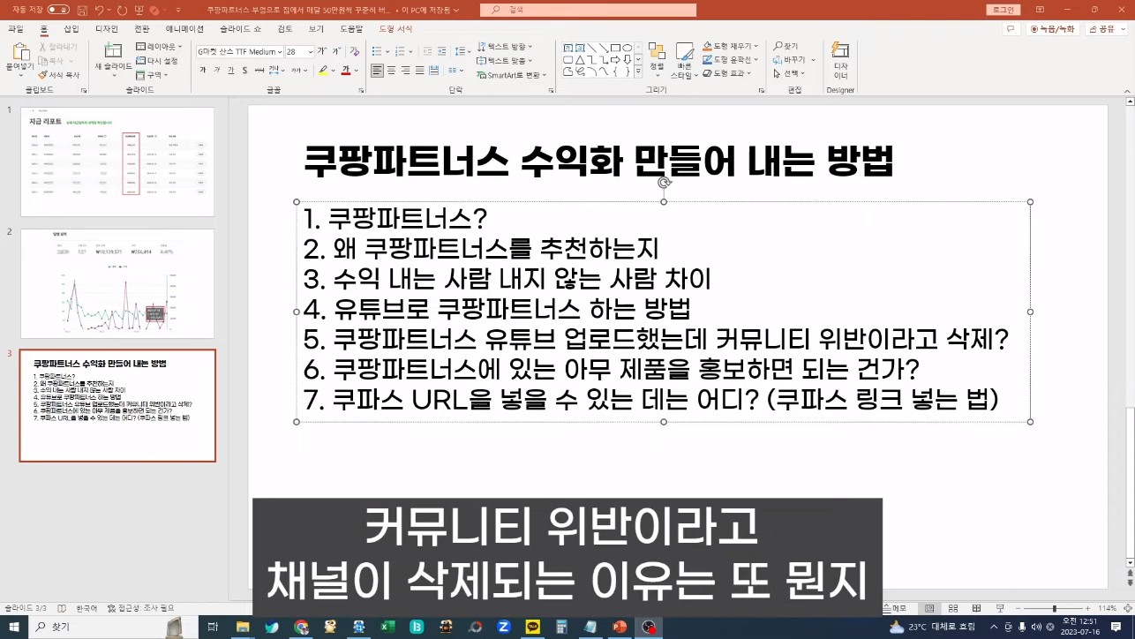Click the 서식 복사 format painter

58,75
